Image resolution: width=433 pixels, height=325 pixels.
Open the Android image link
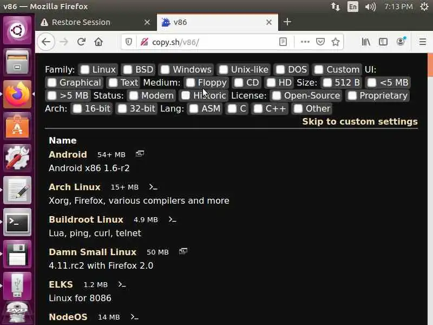(x=68, y=154)
